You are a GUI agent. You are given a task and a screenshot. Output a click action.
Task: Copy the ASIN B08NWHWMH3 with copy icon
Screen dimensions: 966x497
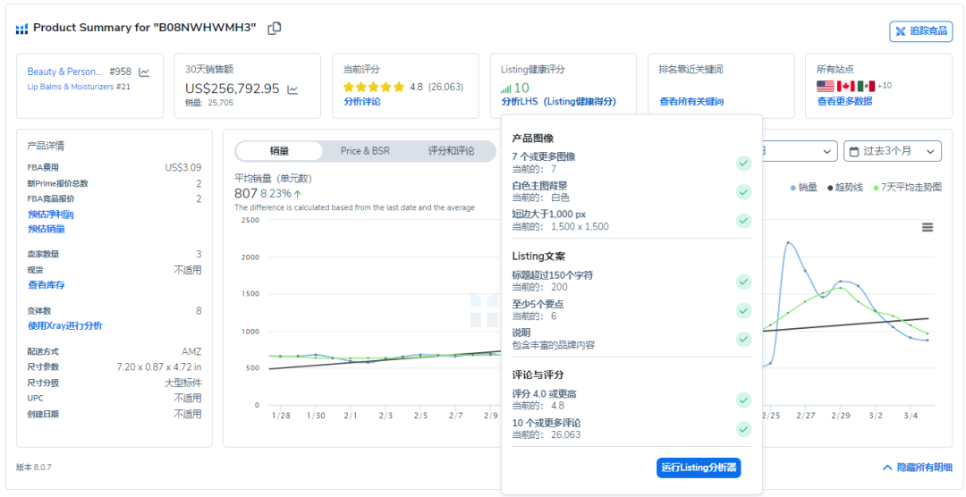275,28
